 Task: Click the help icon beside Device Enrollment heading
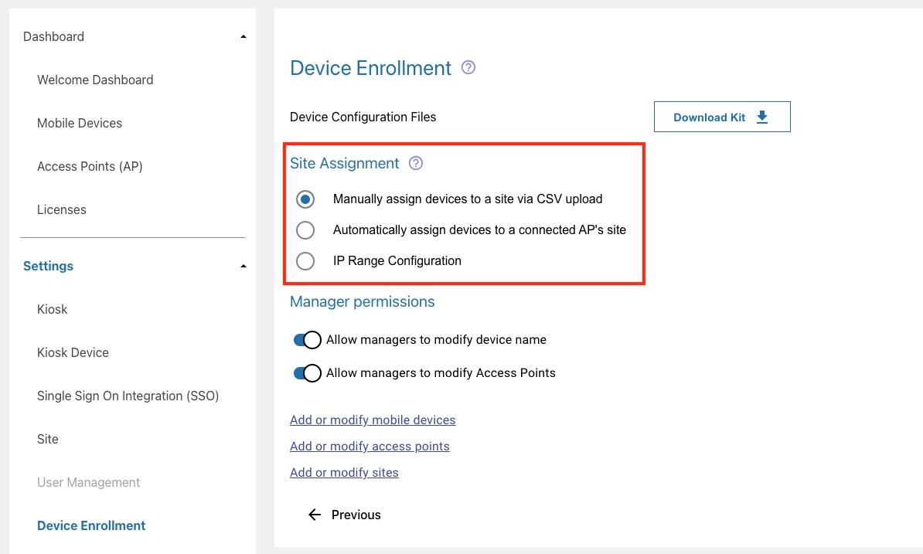(468, 68)
